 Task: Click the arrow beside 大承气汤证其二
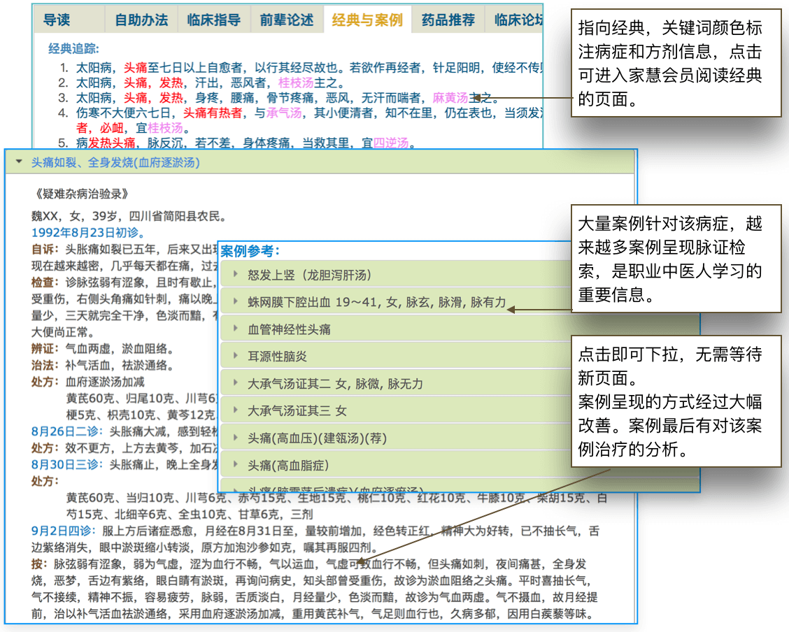point(236,384)
